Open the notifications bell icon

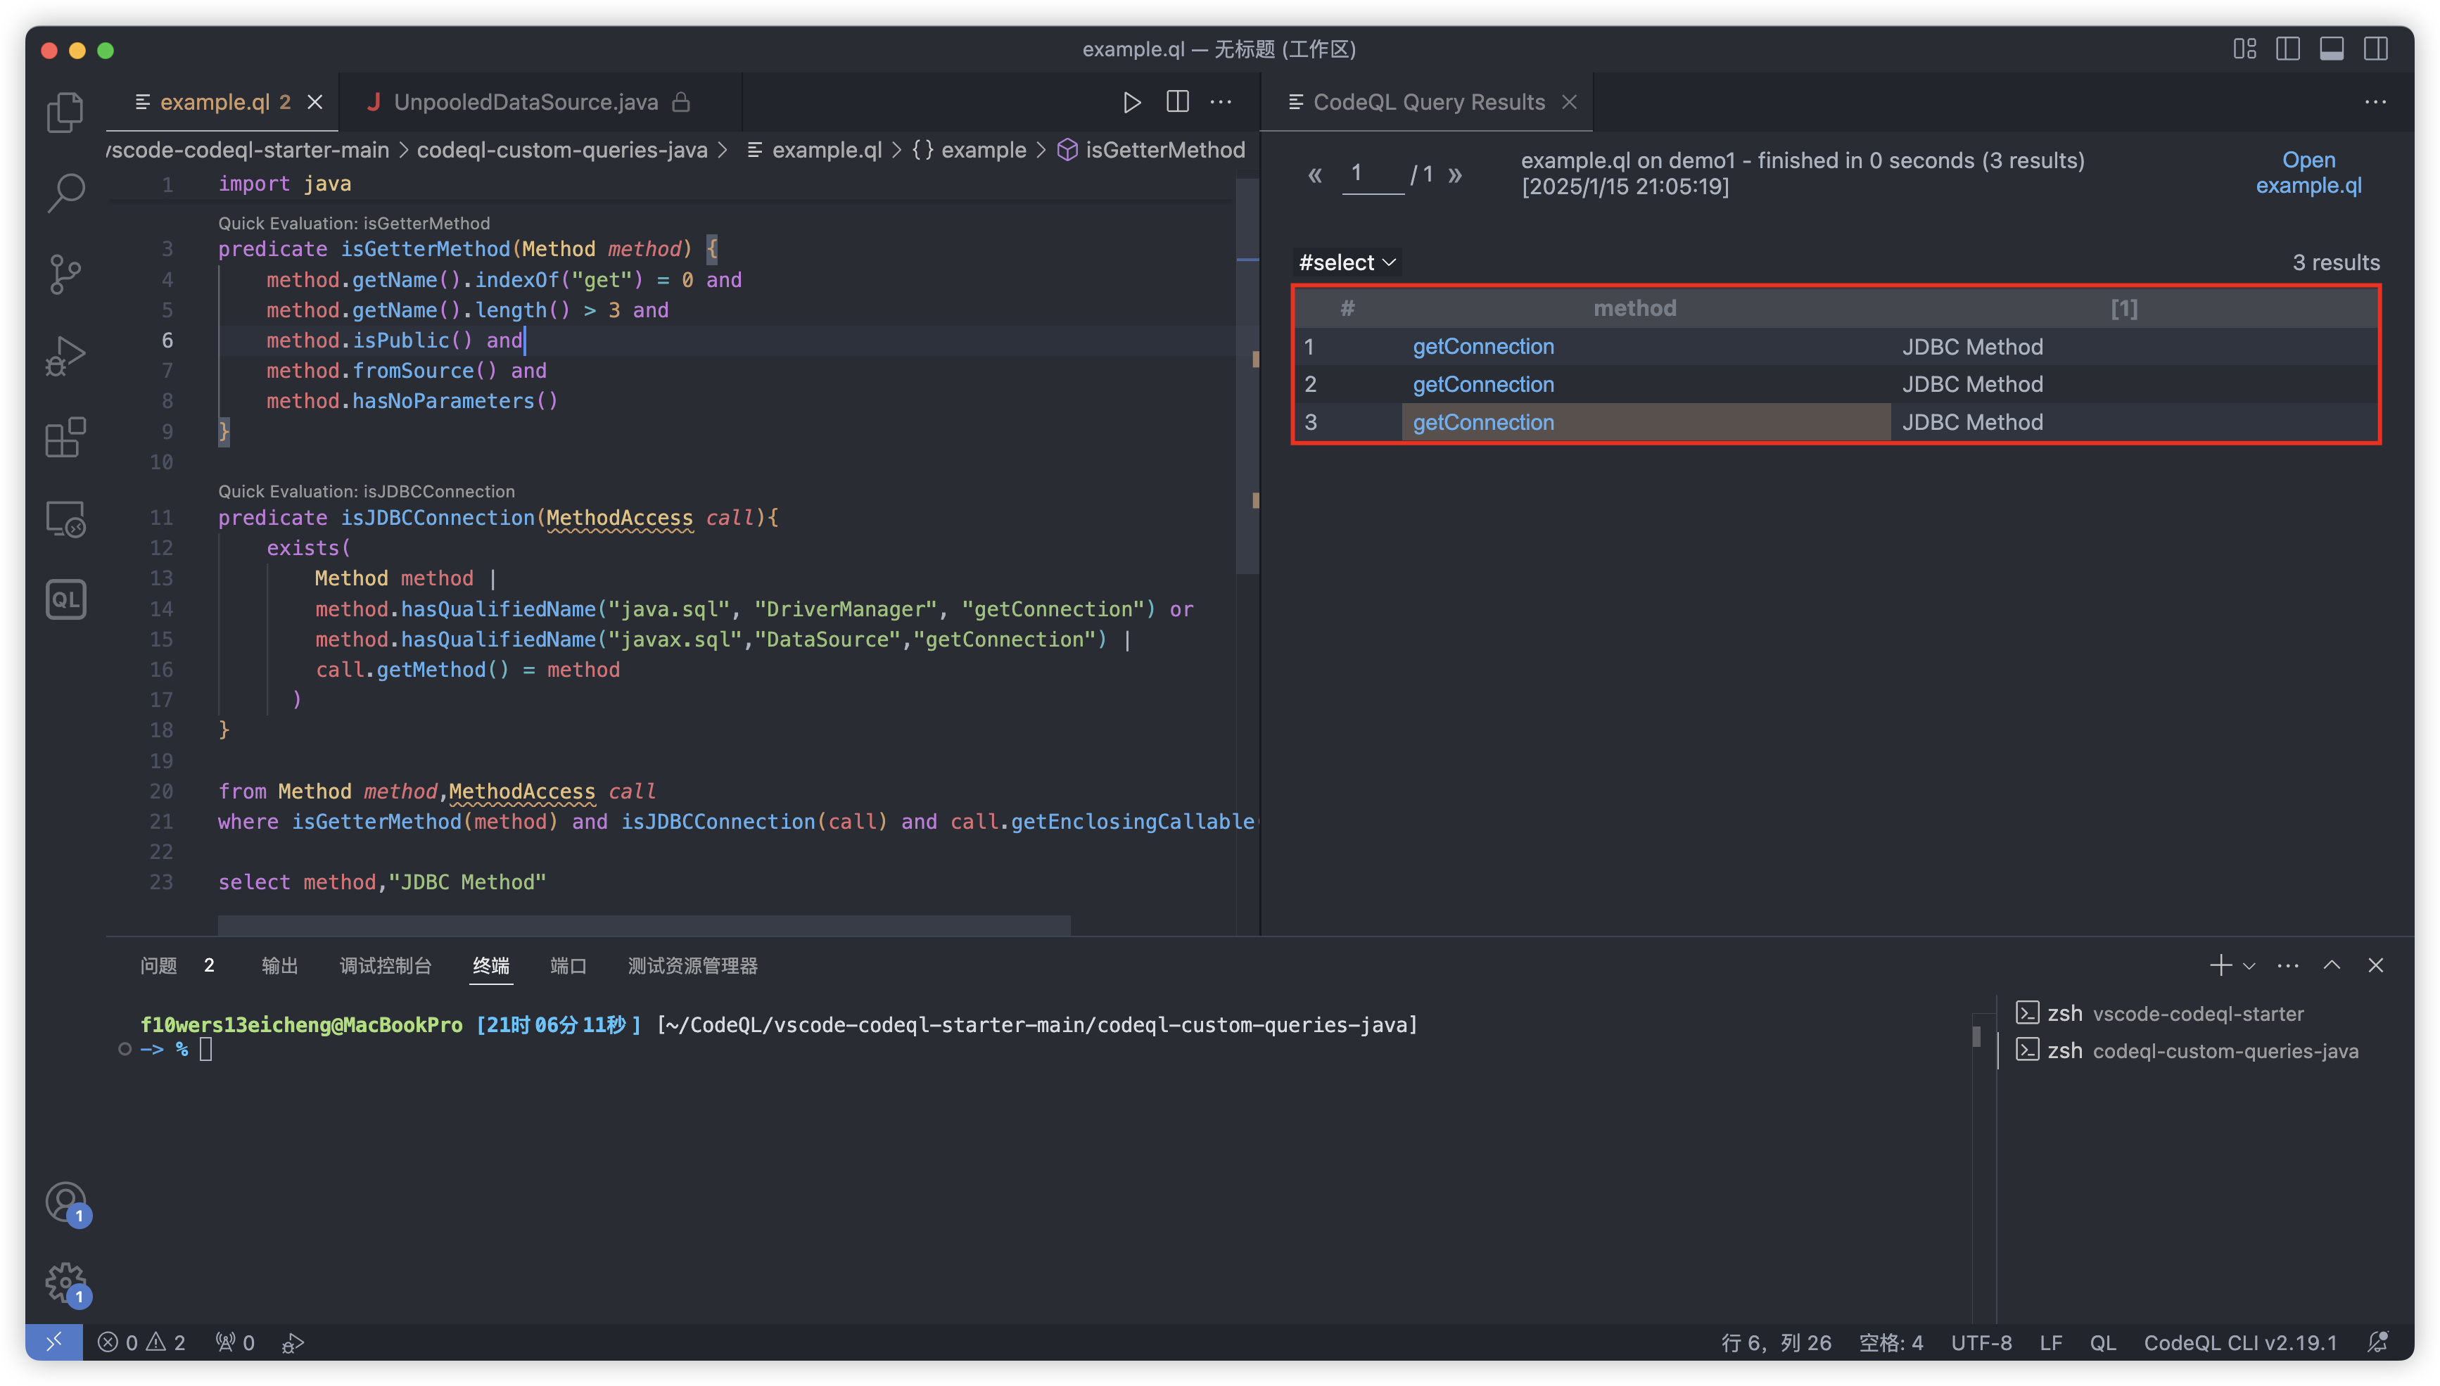(x=2377, y=1342)
